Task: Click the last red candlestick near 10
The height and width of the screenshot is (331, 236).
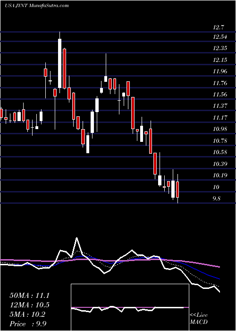Action: [x=177, y=189]
